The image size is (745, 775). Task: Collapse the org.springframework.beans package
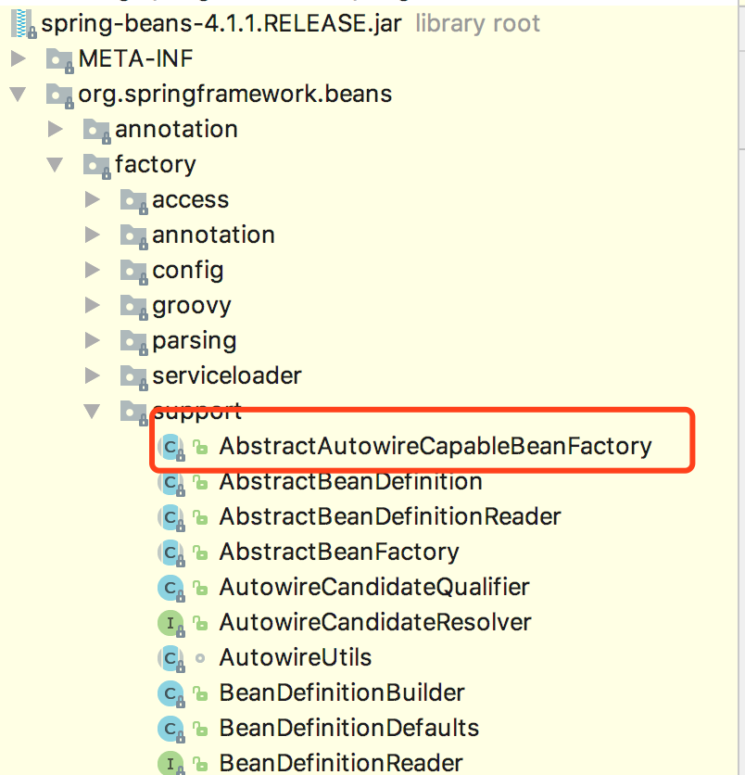click(x=19, y=94)
